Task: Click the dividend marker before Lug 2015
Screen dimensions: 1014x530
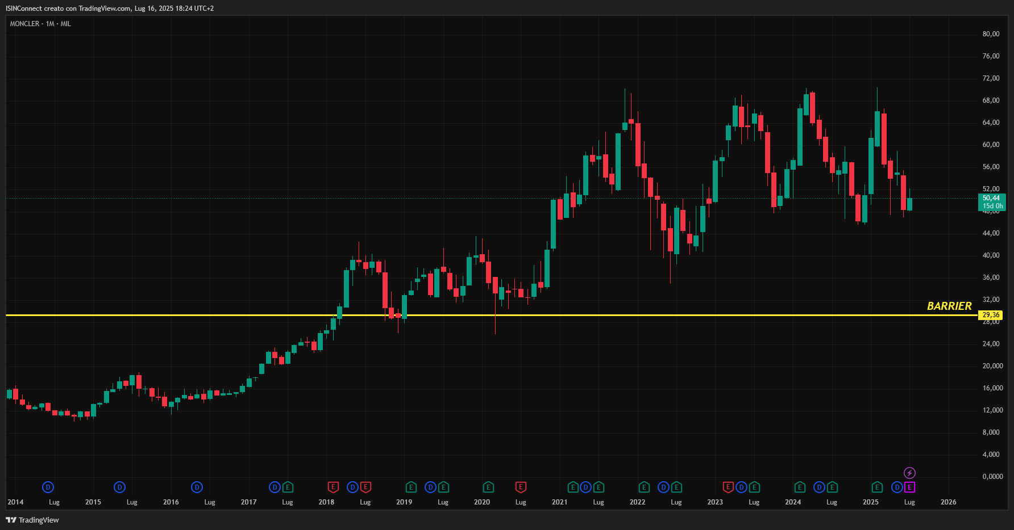Action: coord(119,487)
